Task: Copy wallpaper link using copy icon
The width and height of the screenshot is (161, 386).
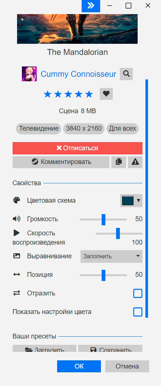Action: click(119, 162)
